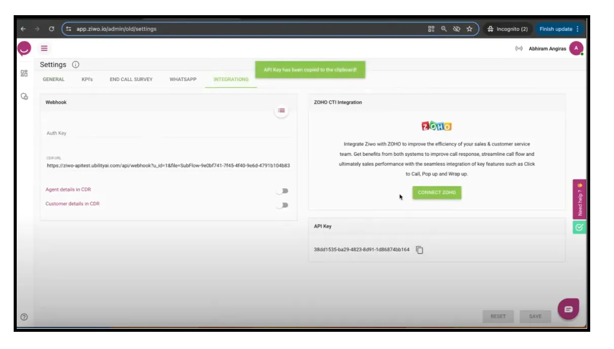Screen dimensions: 614x349
Task: Click the broadcast signal icon near username
Action: coord(519,49)
